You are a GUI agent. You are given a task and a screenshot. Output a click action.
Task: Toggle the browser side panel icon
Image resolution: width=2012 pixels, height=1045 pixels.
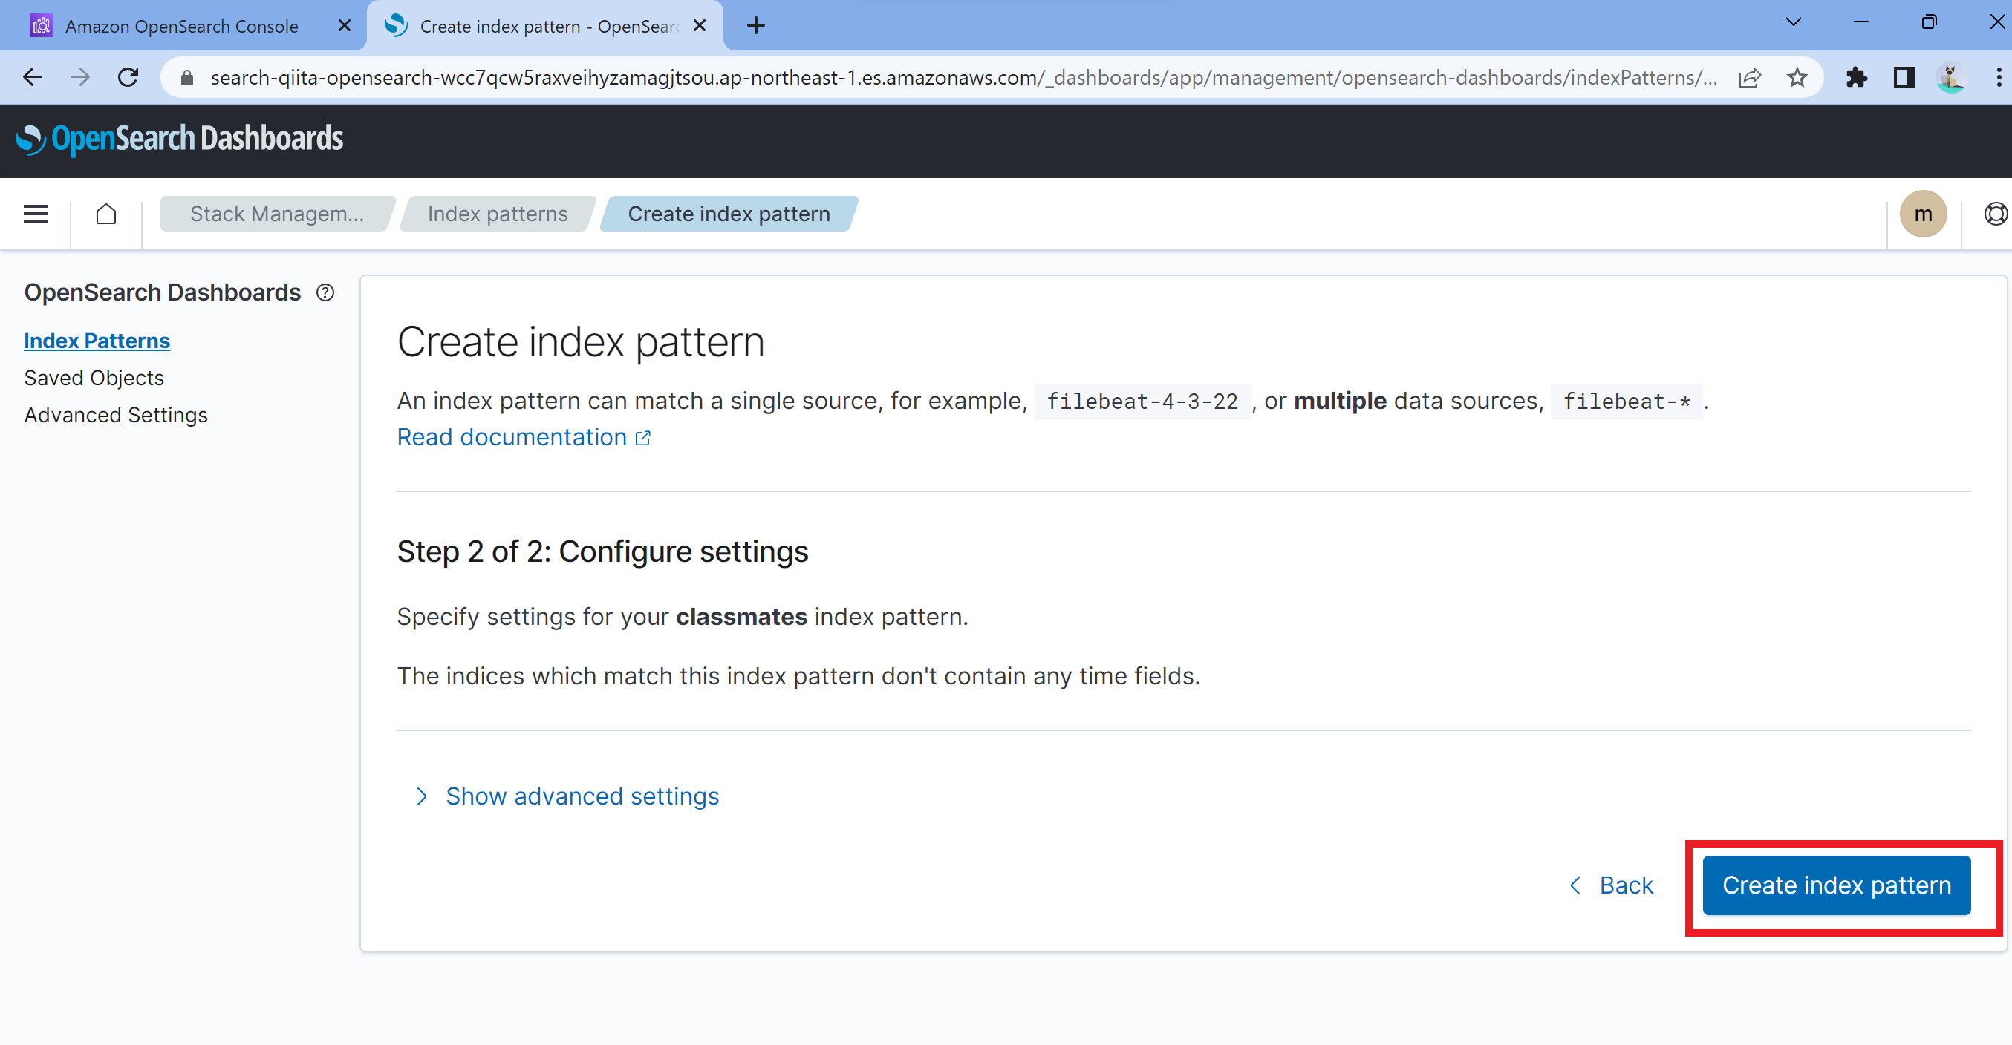1904,77
